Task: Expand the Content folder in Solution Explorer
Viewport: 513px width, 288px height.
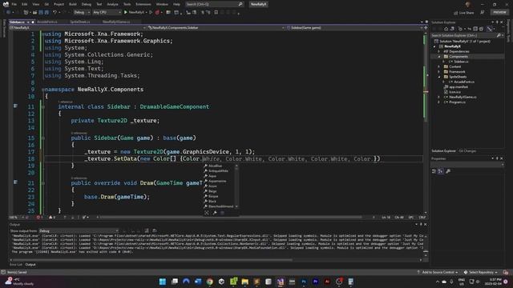Action: tap(439, 66)
